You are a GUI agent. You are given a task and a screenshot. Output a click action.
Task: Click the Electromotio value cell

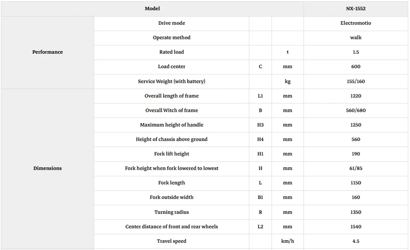[355, 23]
